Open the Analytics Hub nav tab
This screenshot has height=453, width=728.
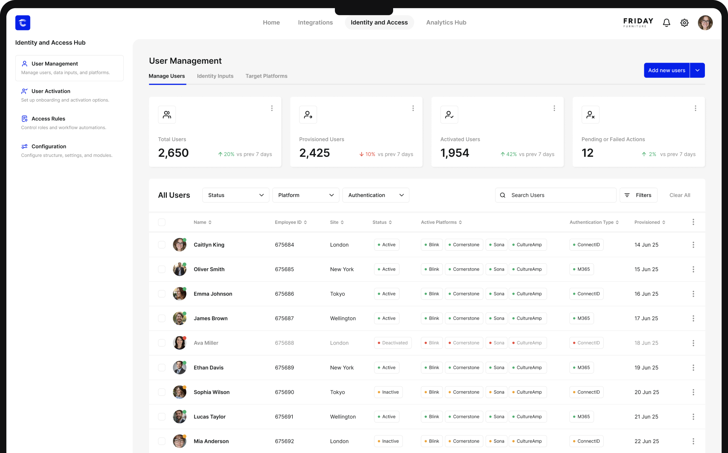(446, 22)
